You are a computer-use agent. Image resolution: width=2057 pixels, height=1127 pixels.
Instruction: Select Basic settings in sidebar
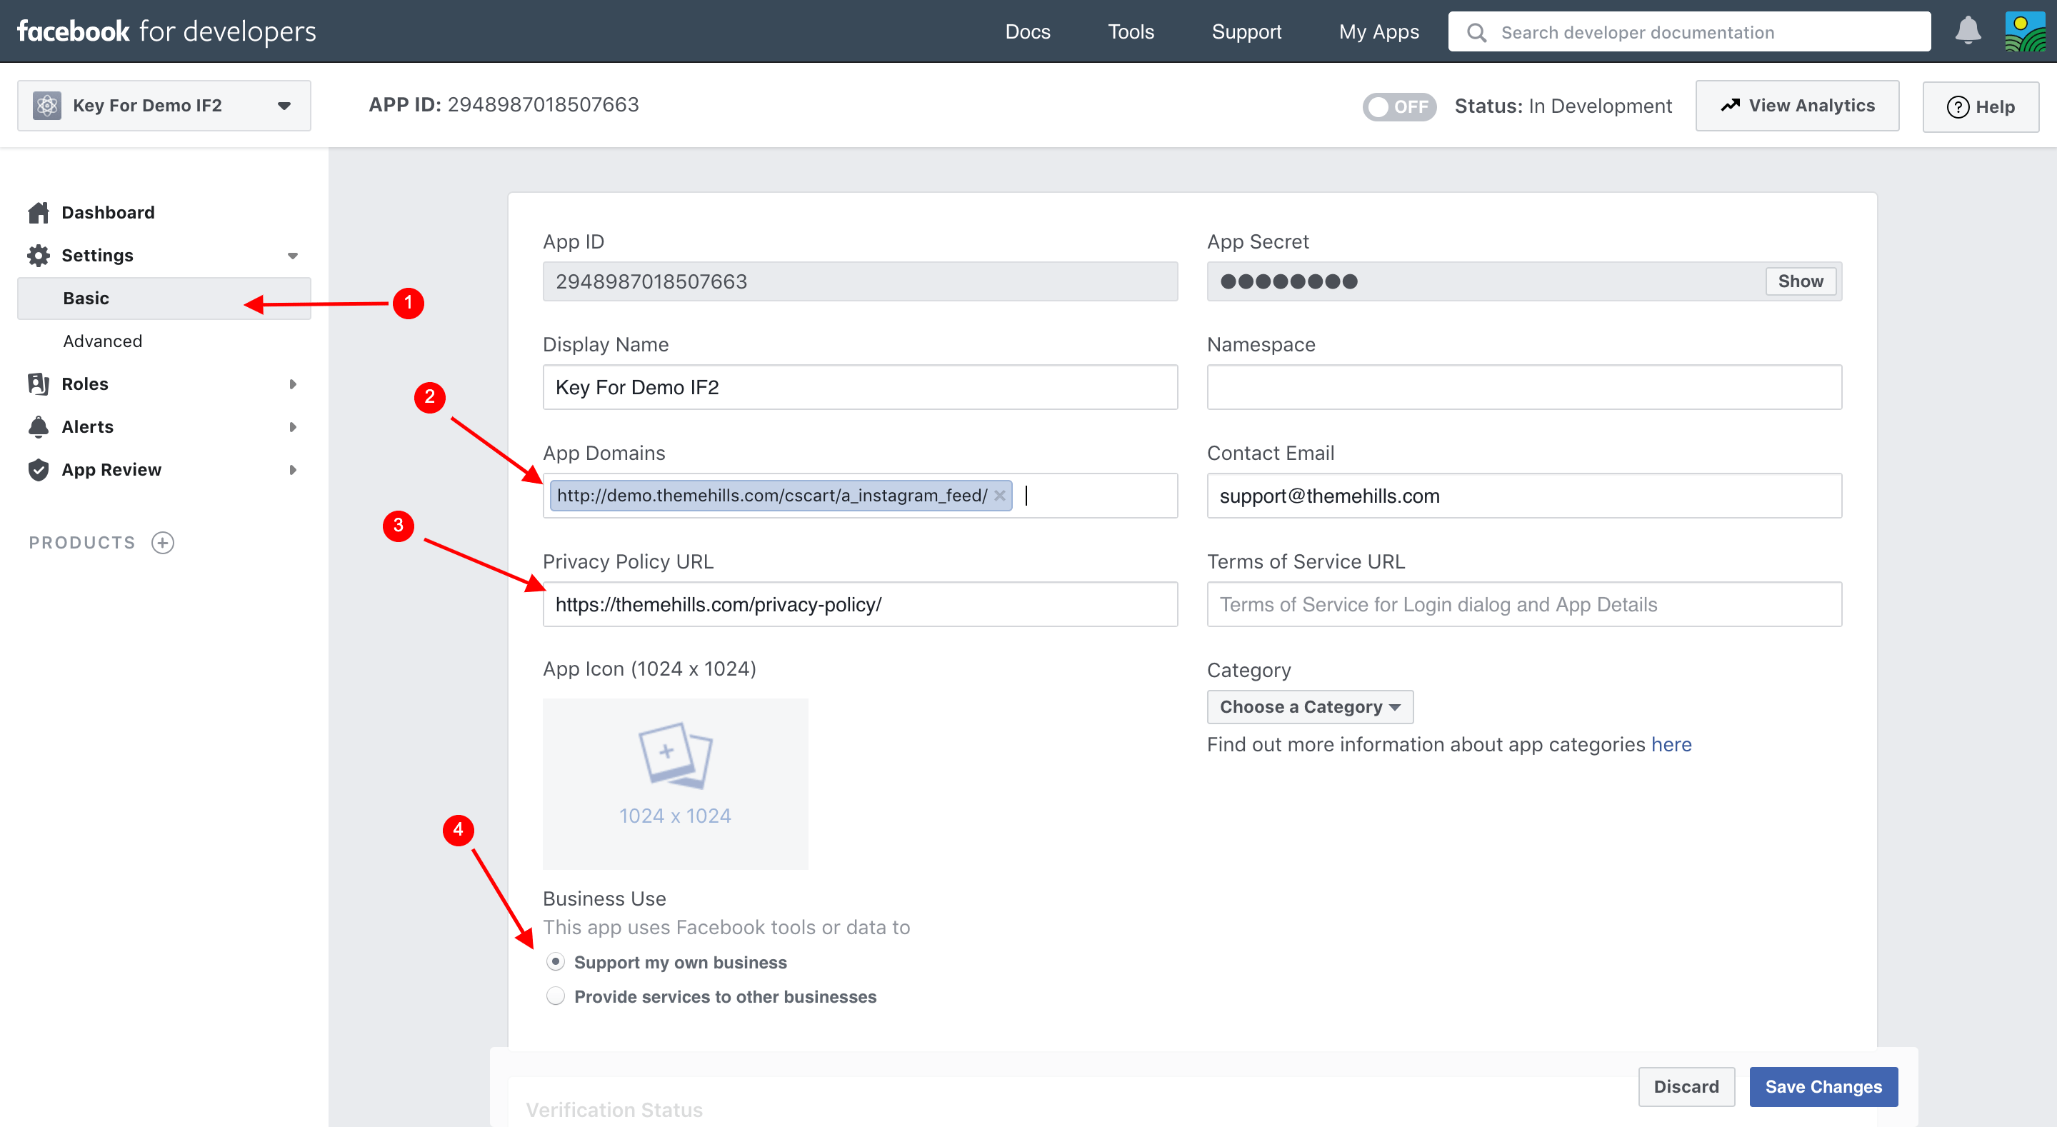click(x=164, y=299)
